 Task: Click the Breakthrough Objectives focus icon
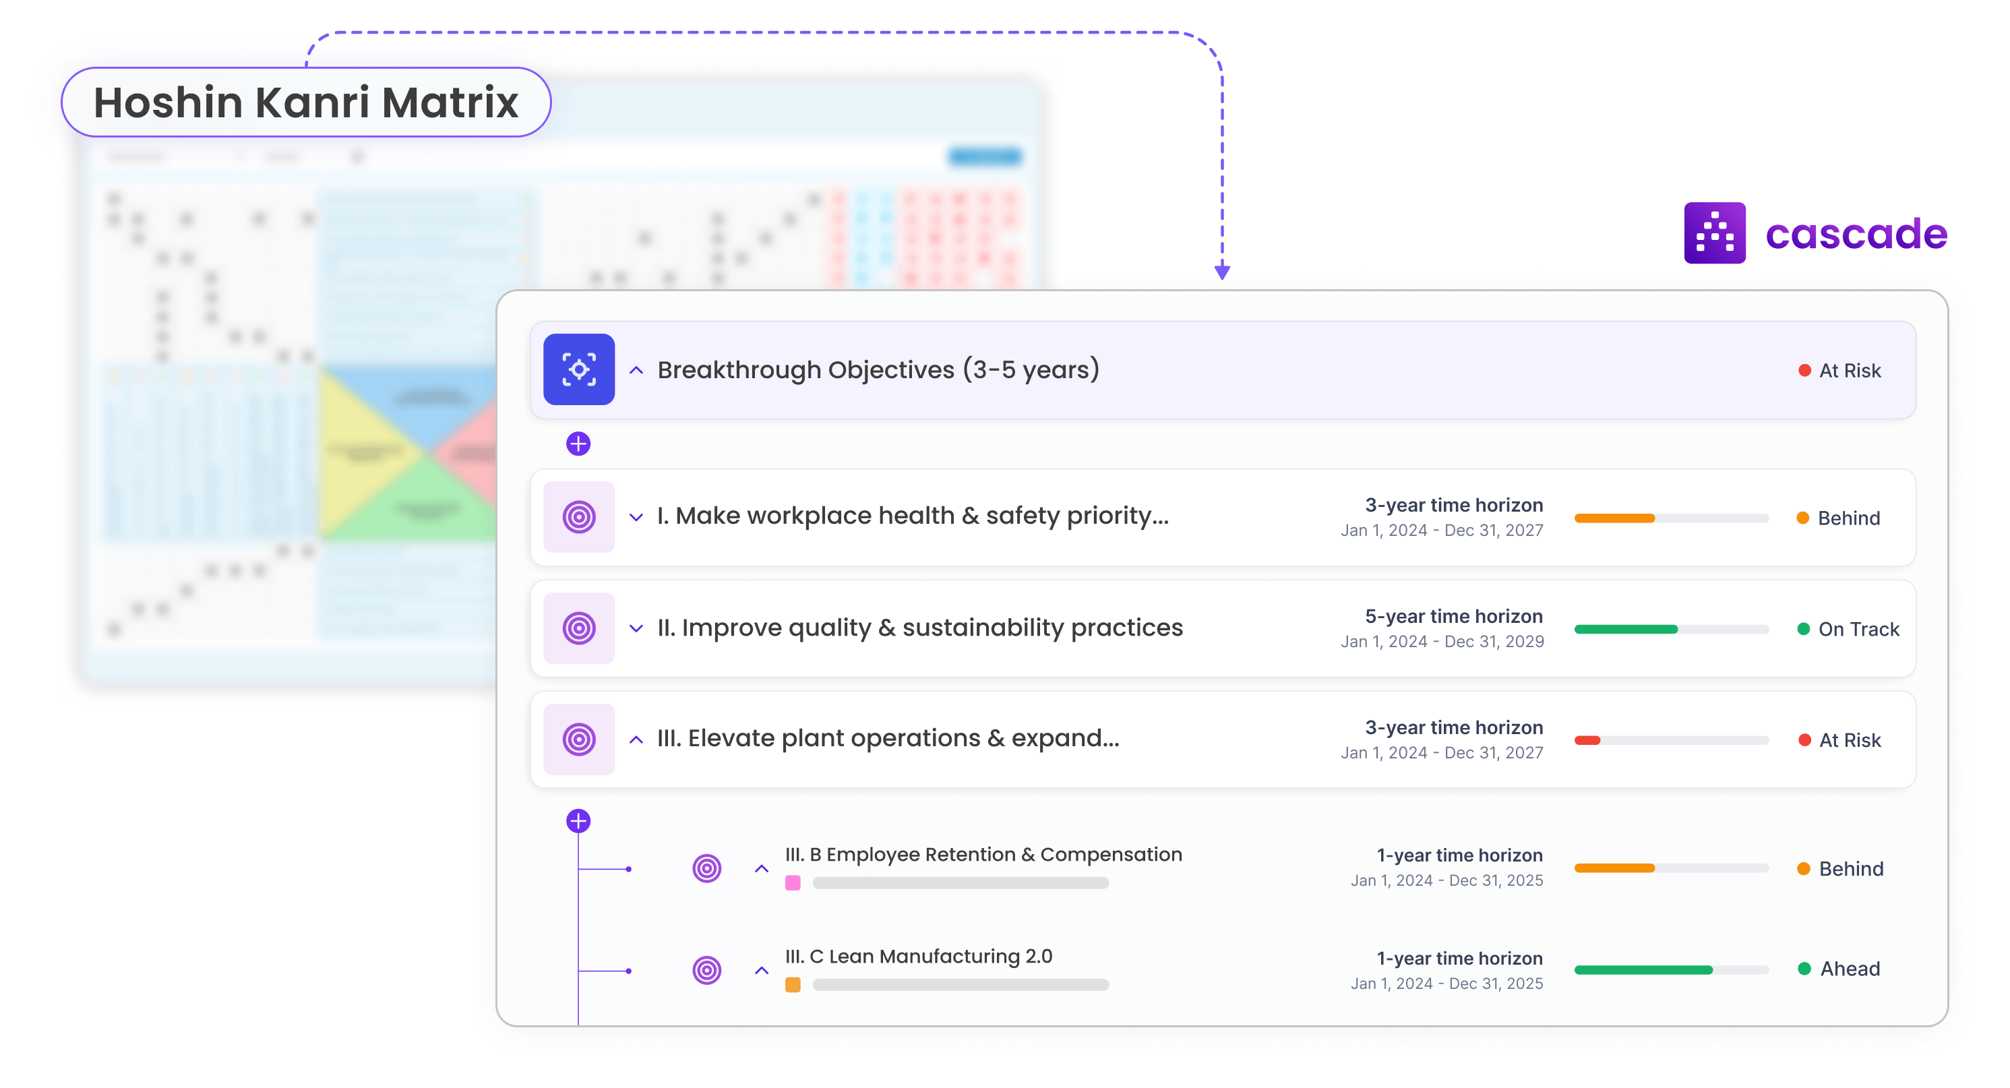tap(579, 369)
